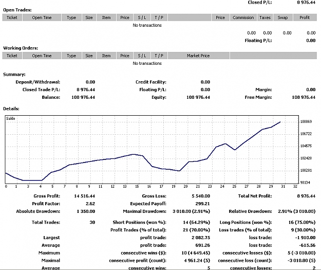Click the Open Time header in Open Trades
The image size is (321, 270).
point(42,17)
